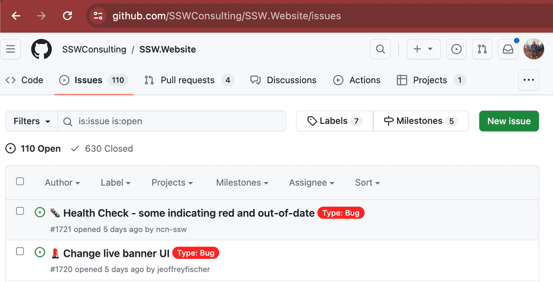The width and height of the screenshot is (553, 282).
Task: Click the user profile avatar
Action: point(534,50)
